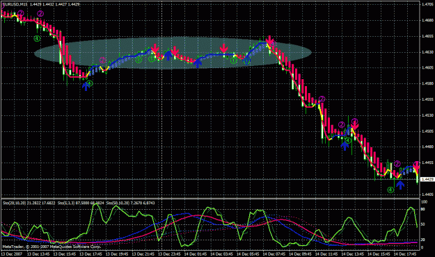Click the 1.4655 price axis label
This screenshot has height=257, width=435.
tap(427, 36)
